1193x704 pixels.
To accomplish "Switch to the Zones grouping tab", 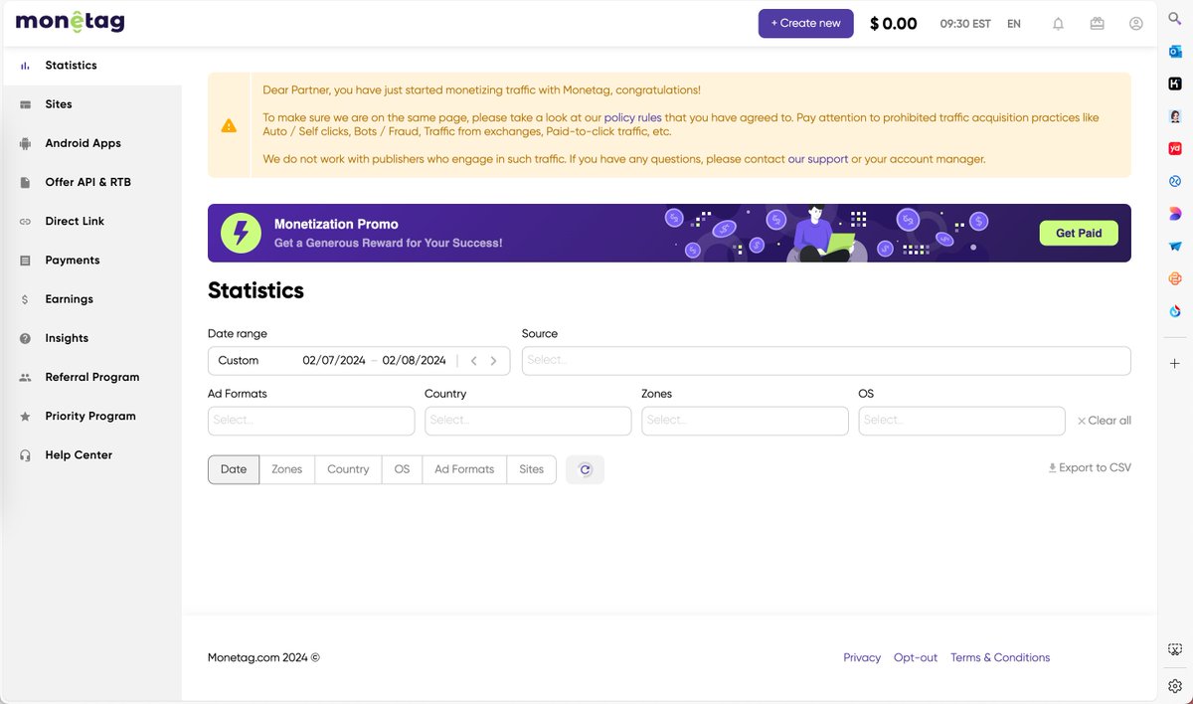I will click(x=287, y=469).
